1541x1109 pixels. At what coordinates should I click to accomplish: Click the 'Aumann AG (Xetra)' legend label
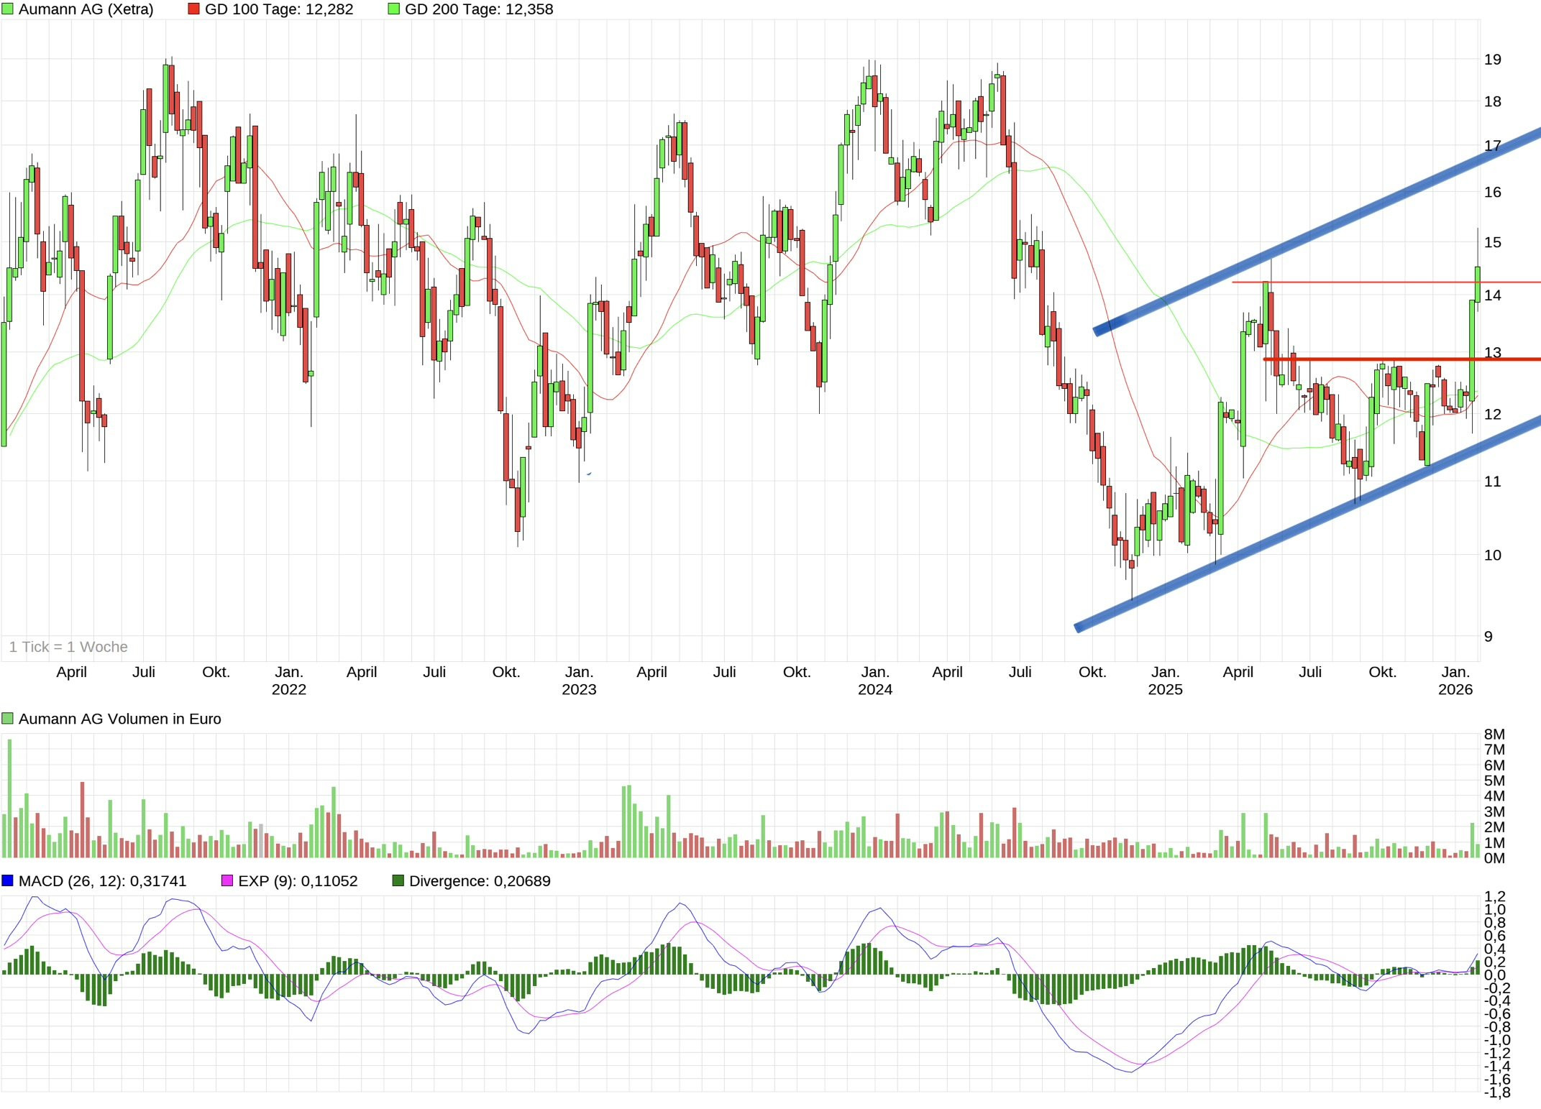[86, 9]
